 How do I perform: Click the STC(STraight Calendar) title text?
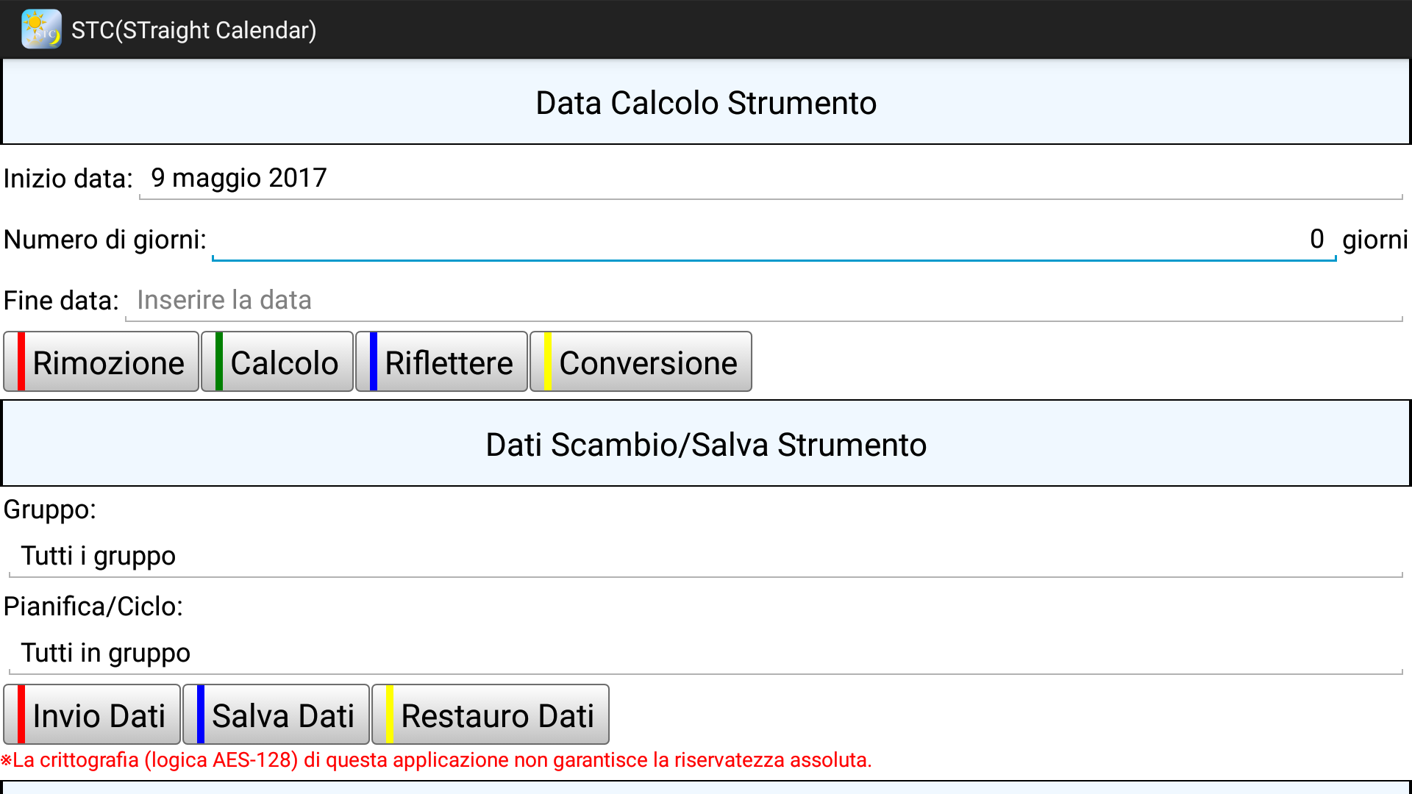coord(193,30)
